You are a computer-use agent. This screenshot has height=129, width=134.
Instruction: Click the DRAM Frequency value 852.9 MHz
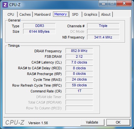79,51
